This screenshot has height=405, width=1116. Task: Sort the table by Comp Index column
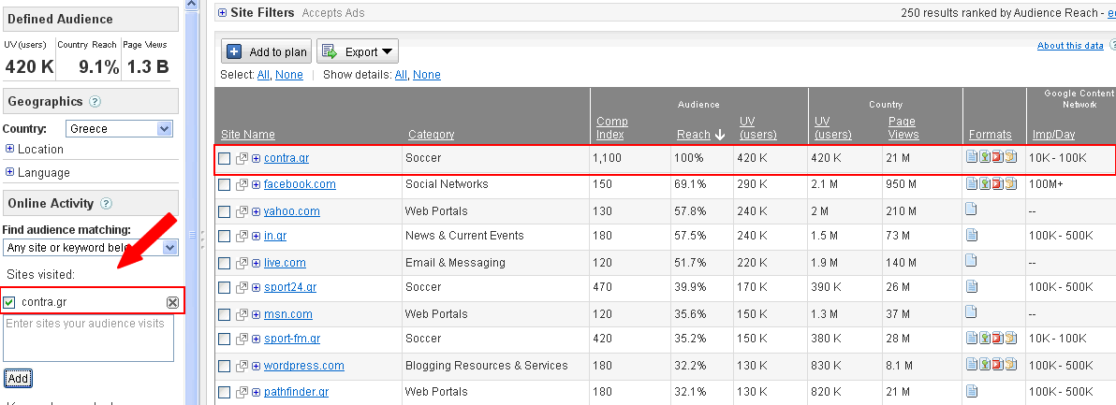coord(612,128)
